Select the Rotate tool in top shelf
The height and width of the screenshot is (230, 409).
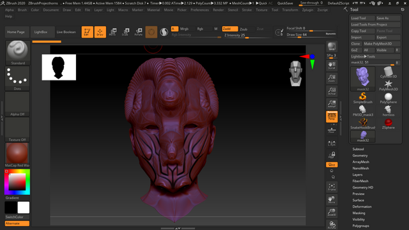[x=139, y=32]
